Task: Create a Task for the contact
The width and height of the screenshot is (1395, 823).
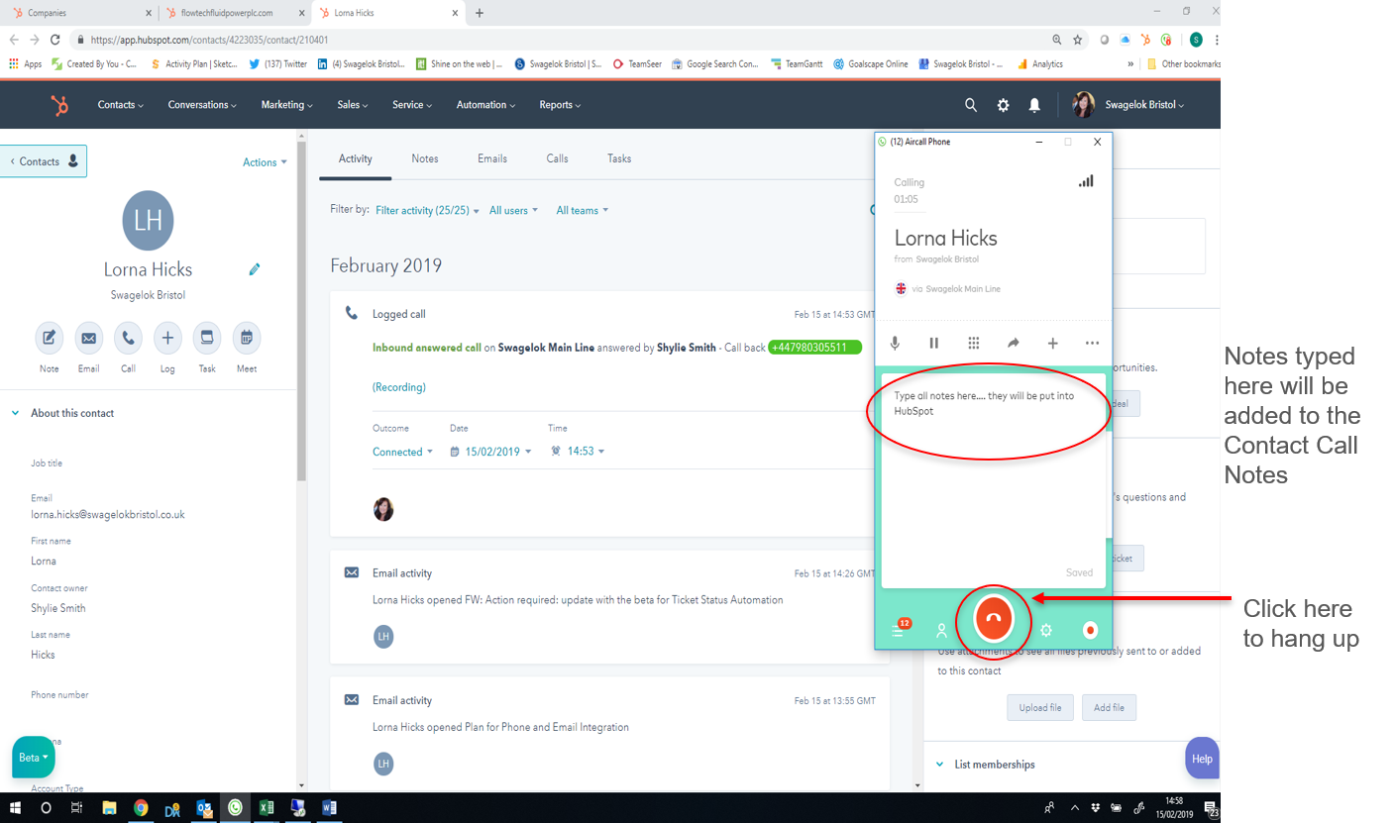Action: pyautogui.click(x=207, y=338)
